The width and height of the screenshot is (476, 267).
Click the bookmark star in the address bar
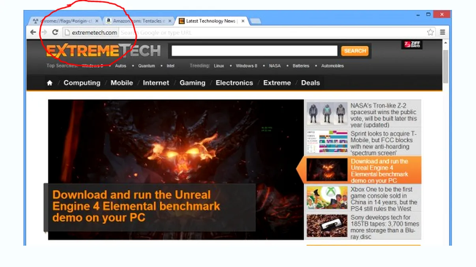[430, 32]
